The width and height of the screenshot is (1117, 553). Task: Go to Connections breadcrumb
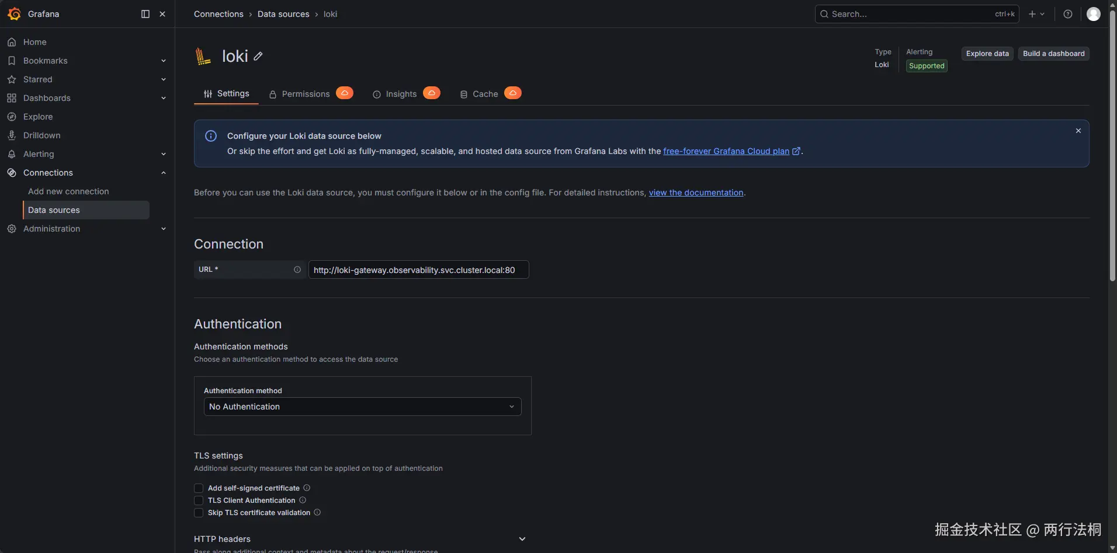click(218, 14)
